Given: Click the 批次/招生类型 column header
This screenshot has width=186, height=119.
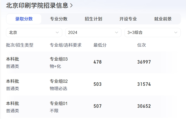Looking at the screenshot, I should point(20,45).
